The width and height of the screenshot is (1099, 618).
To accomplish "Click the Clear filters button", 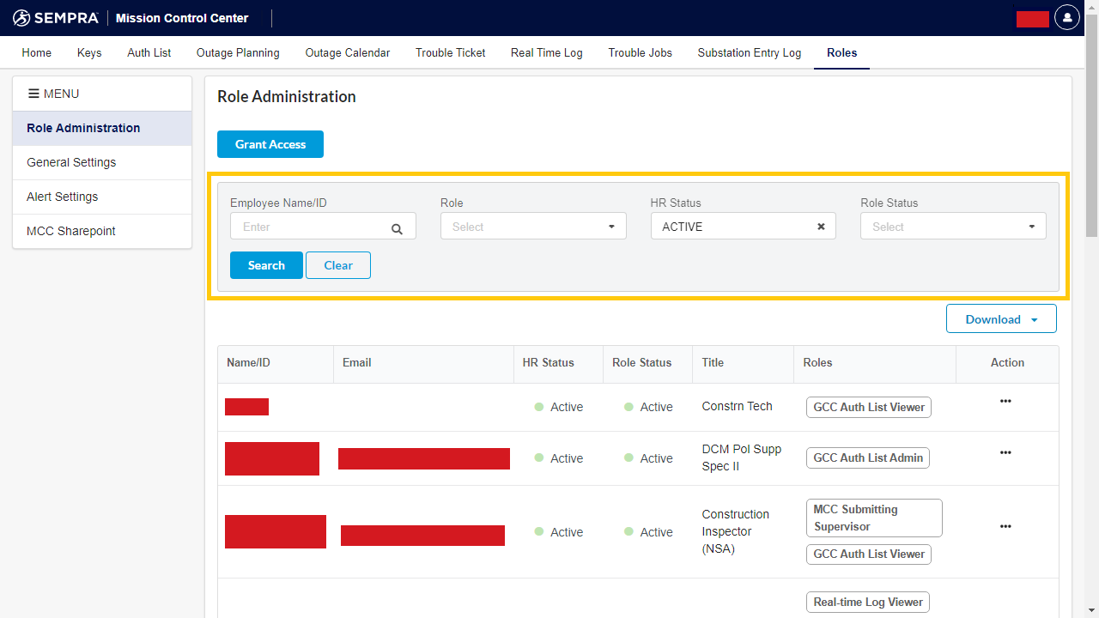I will pos(338,265).
